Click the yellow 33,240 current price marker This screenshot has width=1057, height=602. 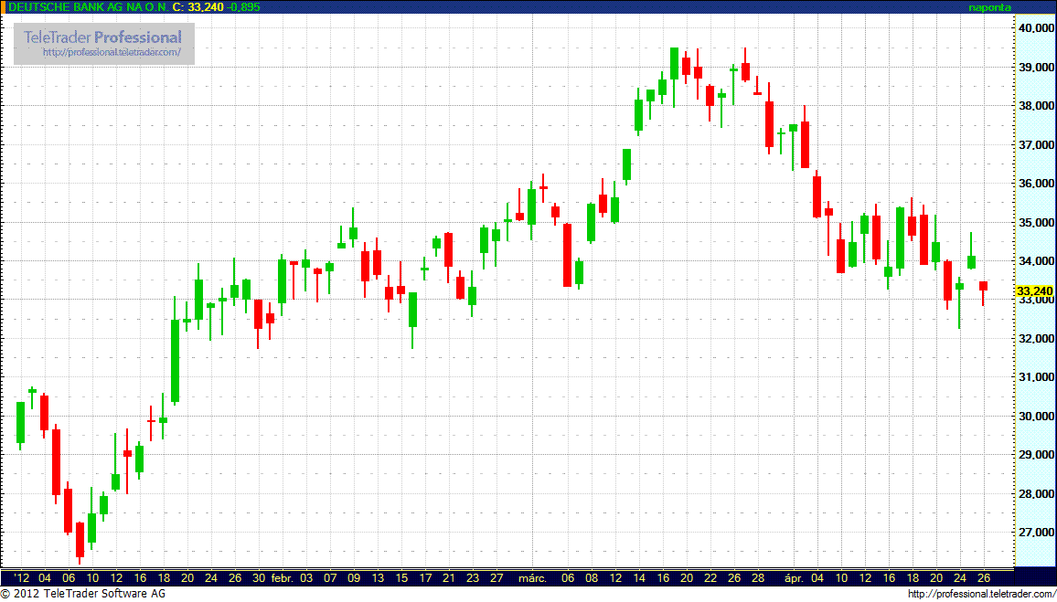click(1034, 290)
